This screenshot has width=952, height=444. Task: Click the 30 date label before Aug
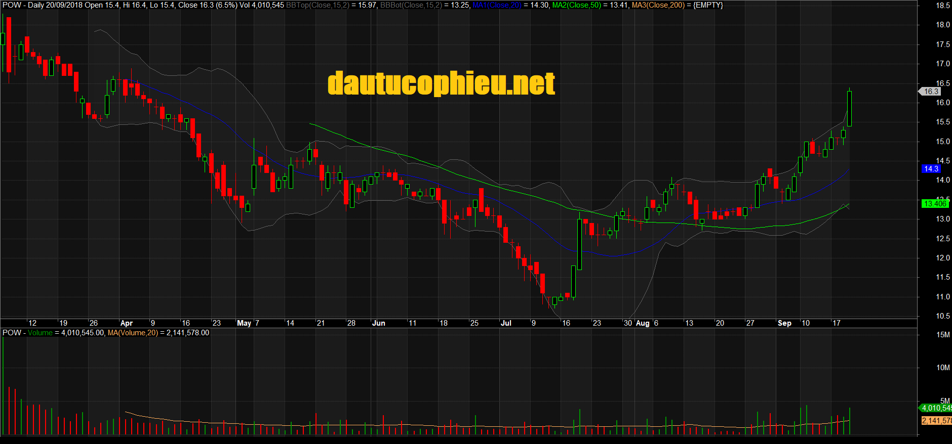tap(628, 323)
